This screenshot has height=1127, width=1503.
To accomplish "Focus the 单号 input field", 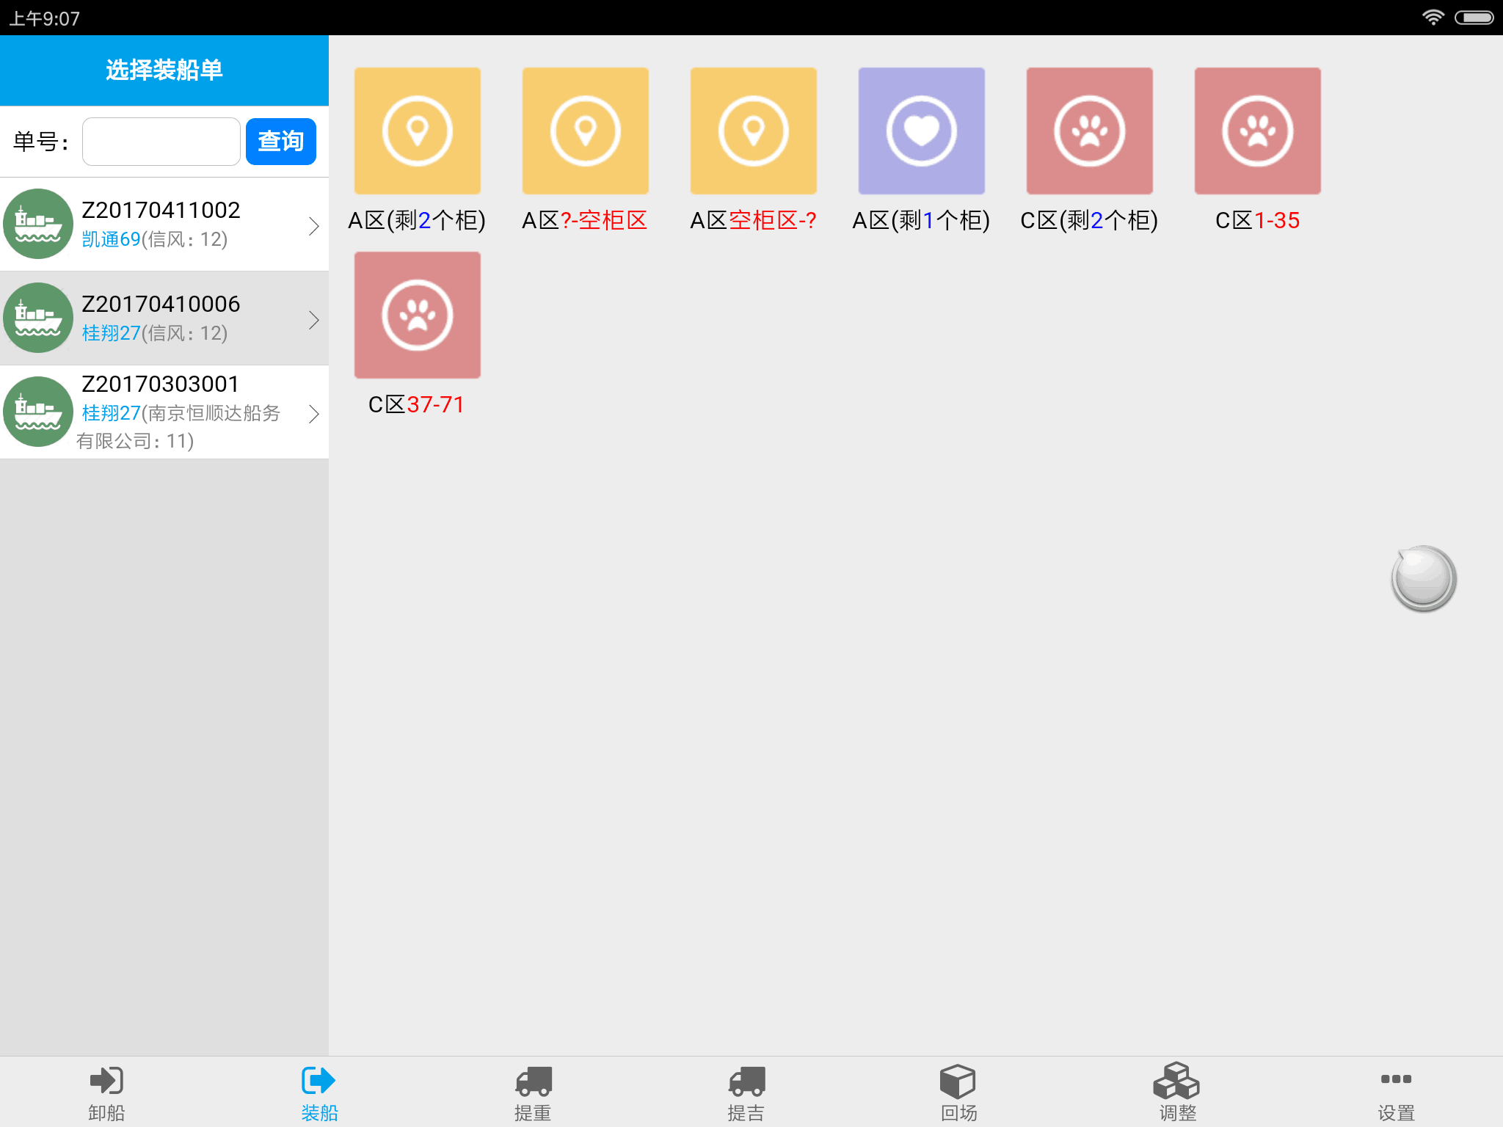I will [x=161, y=142].
